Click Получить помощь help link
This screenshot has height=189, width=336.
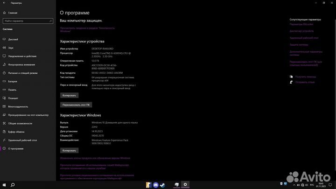(x=305, y=77)
